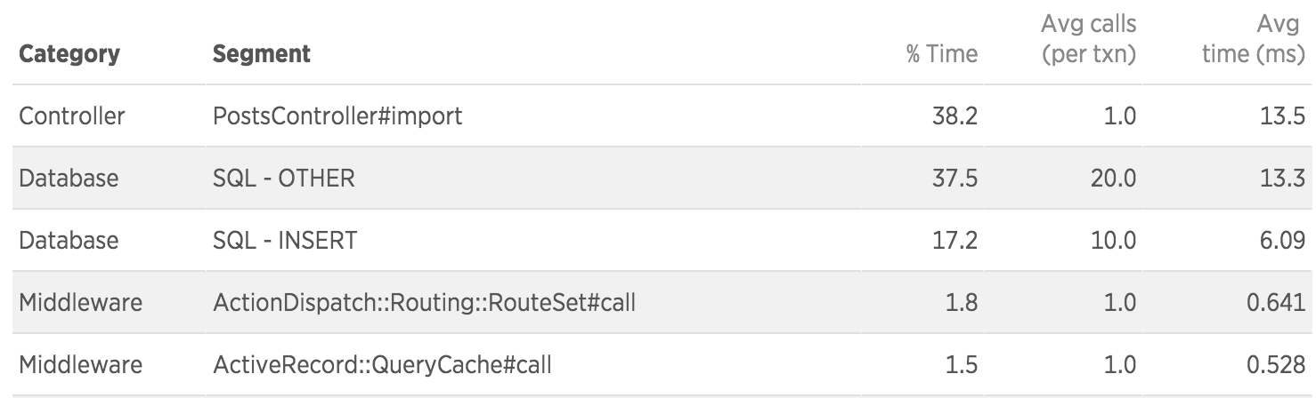Sort table by Category column header

(x=69, y=53)
